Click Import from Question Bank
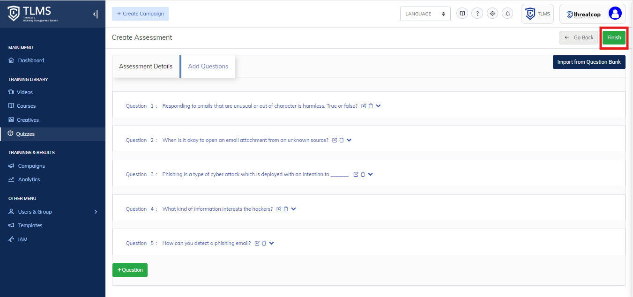The height and width of the screenshot is (297, 633). click(589, 62)
